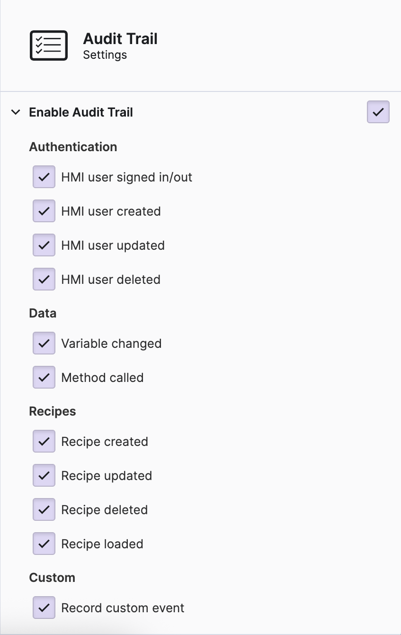Click the Audit Trail checklist icon
Image resolution: width=401 pixels, height=635 pixels.
[x=48, y=45]
